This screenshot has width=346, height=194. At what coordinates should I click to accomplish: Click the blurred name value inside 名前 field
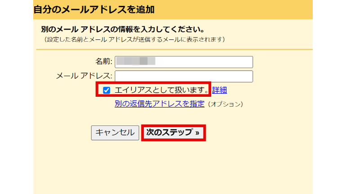pyautogui.click(x=135, y=62)
